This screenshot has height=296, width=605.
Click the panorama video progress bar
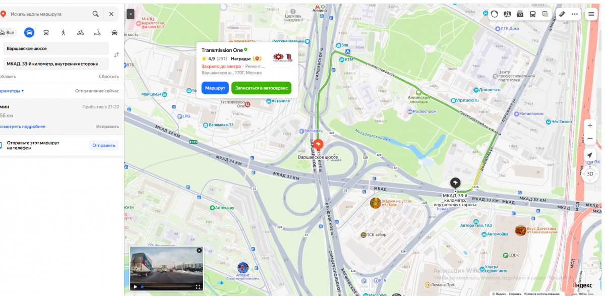pyautogui.click(x=166, y=286)
